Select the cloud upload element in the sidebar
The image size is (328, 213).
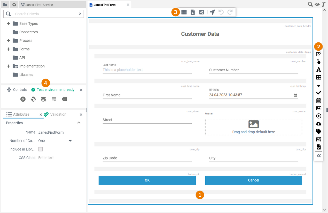[319, 124]
